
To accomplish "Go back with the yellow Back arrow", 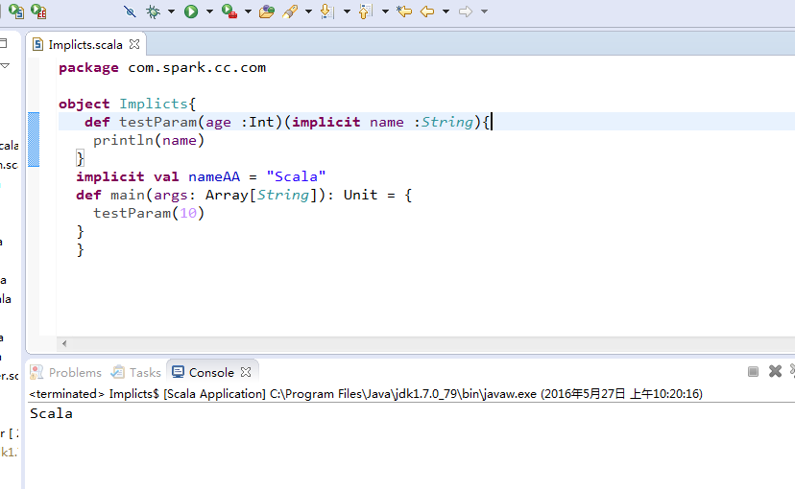I will click(427, 12).
